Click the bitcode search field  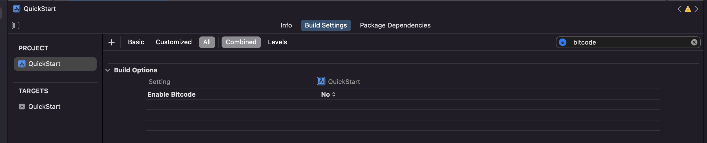point(628,42)
